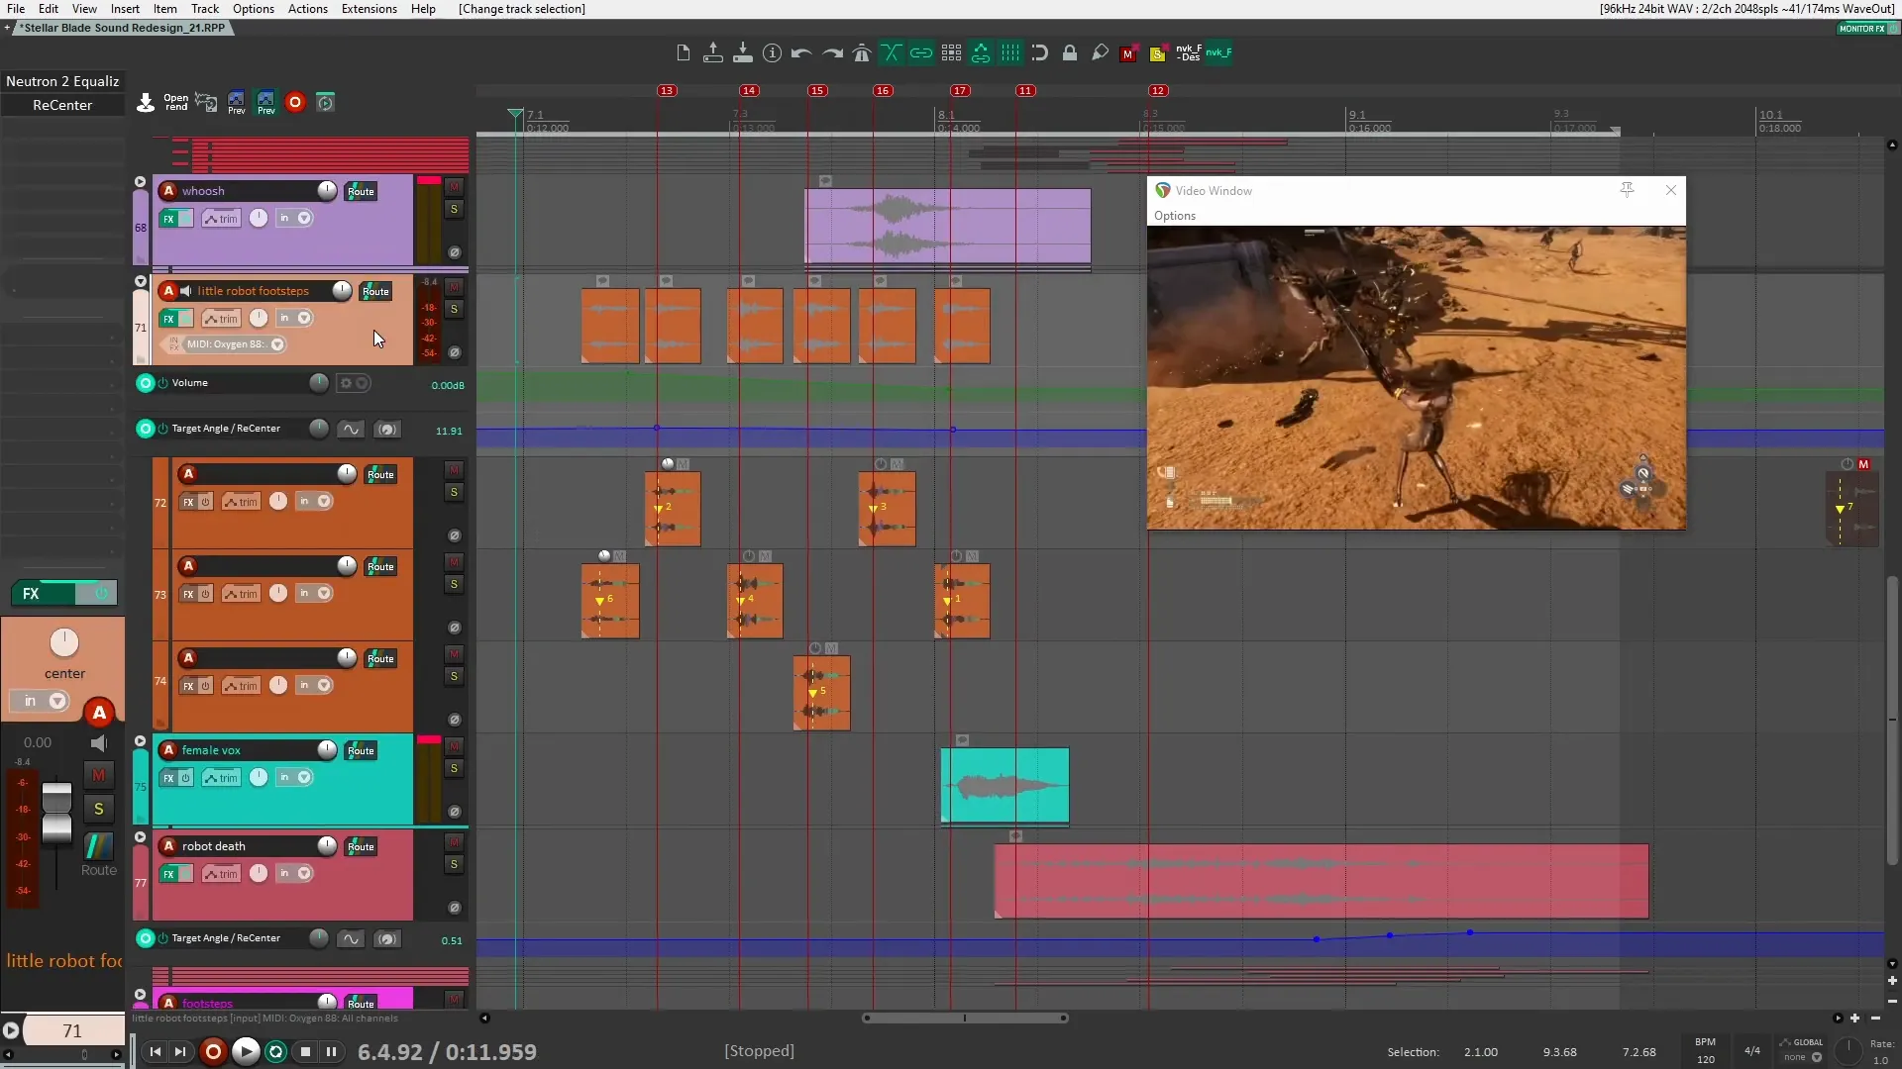
Task: Click Options in Video Window
Action: (x=1174, y=216)
